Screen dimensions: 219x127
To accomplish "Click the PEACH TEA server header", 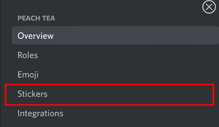I will pyautogui.click(x=36, y=18).
